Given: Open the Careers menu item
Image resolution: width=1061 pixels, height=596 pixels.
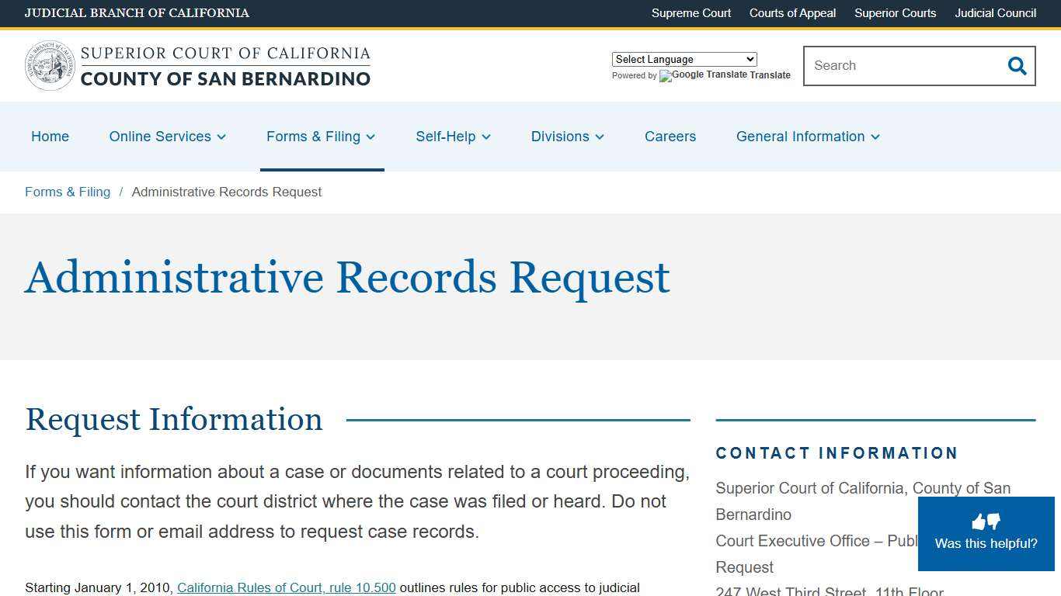Looking at the screenshot, I should 670,137.
